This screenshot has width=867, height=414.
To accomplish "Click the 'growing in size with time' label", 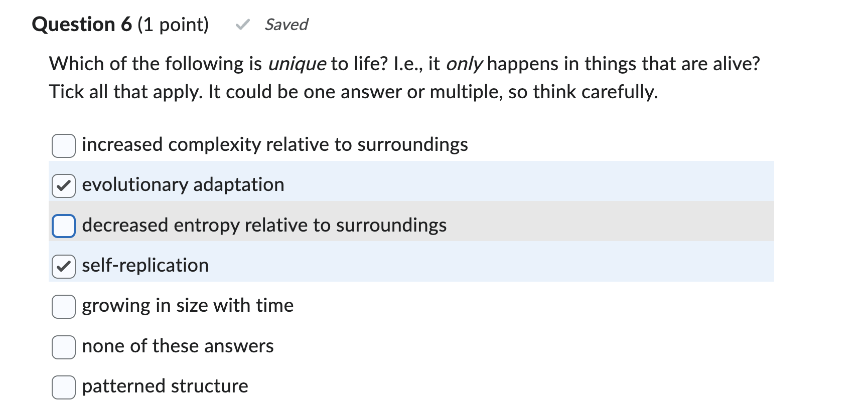I will 188,306.
